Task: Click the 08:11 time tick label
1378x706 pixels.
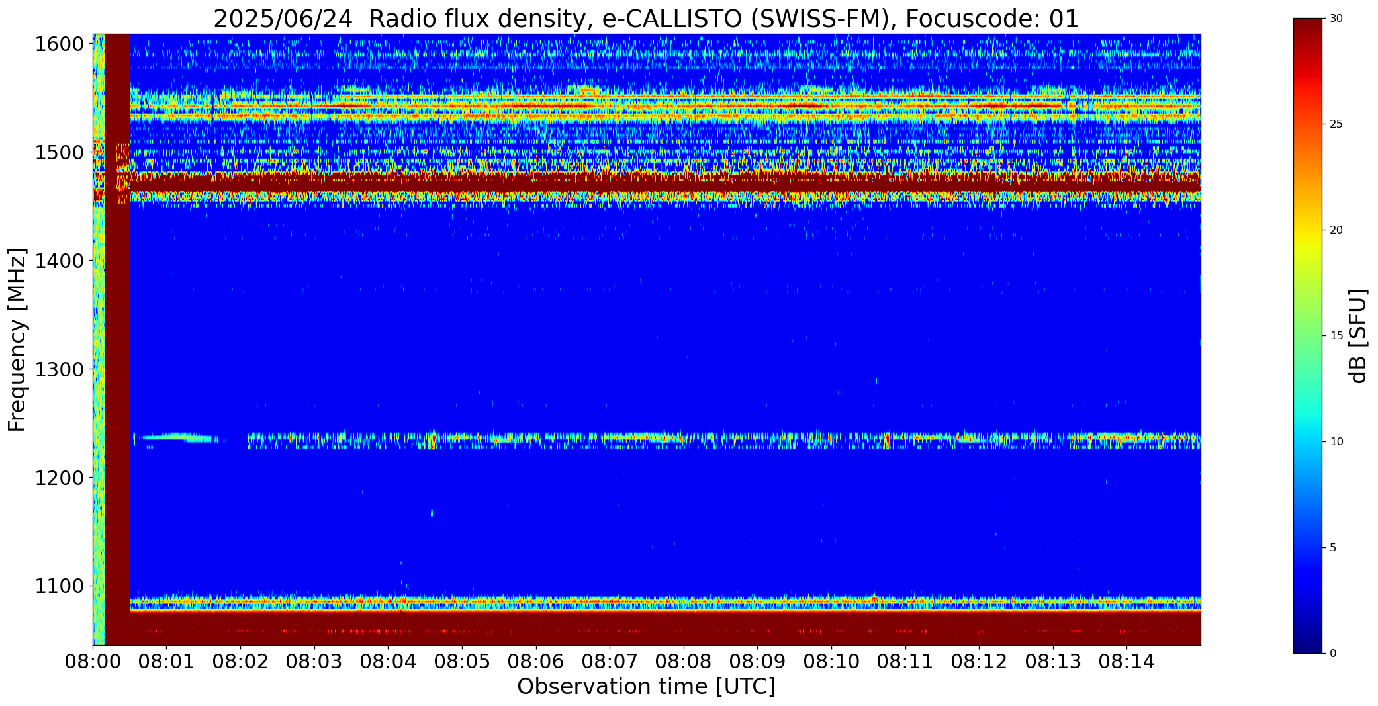Action: 905,662
